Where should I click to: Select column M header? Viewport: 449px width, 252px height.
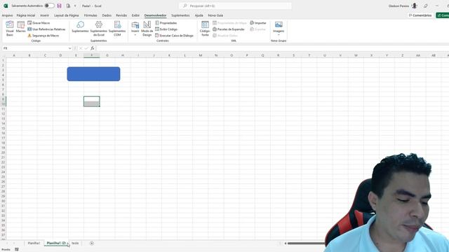point(201,55)
